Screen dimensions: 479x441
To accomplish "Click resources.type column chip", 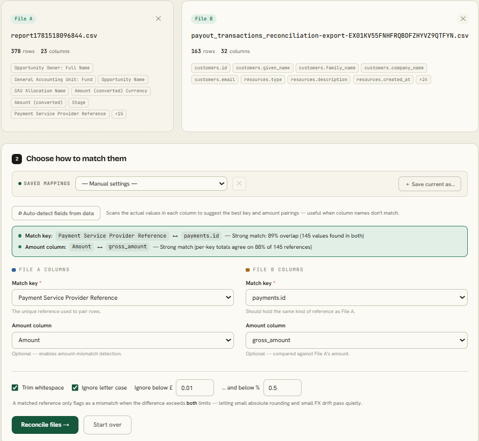I will tap(263, 80).
